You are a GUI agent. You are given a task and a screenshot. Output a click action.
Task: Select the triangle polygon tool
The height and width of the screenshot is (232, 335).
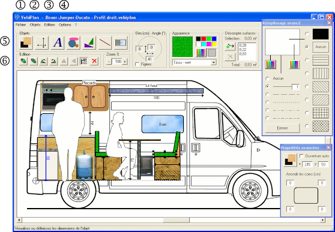(89, 43)
